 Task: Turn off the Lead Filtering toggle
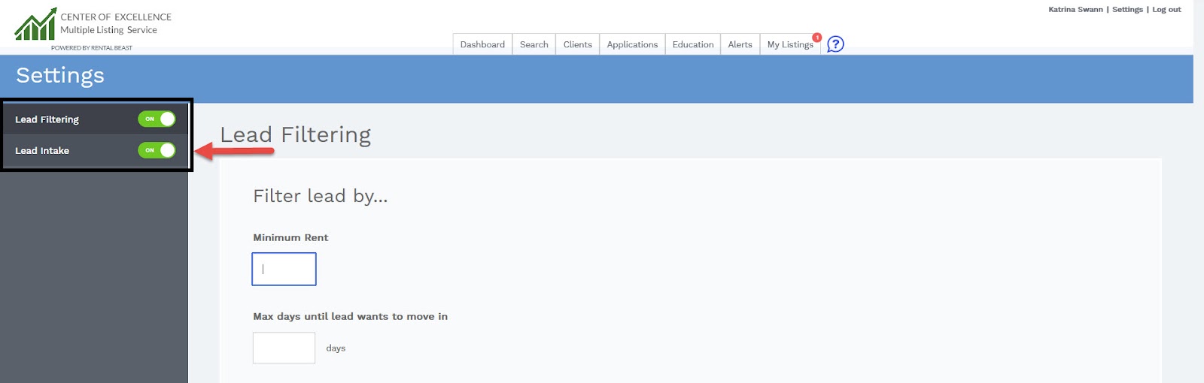157,119
